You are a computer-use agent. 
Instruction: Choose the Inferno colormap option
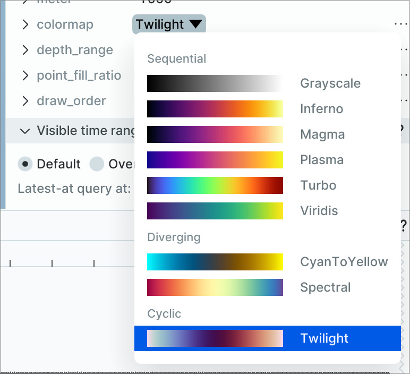[x=321, y=109]
